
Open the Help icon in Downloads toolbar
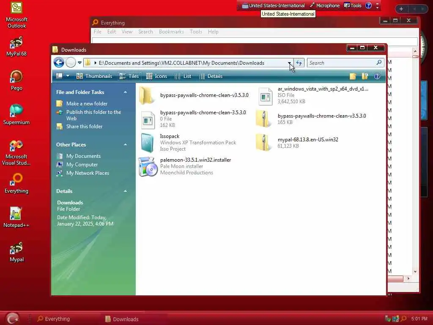coord(377,76)
